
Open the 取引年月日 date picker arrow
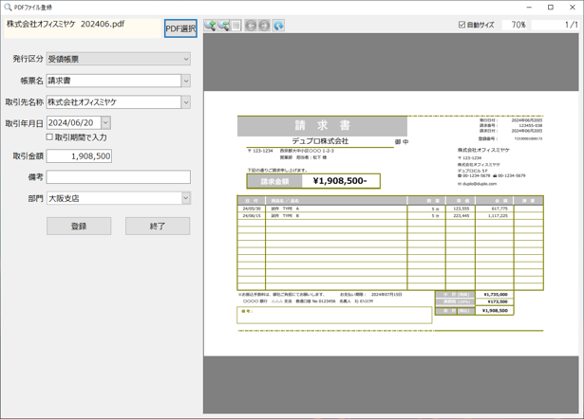tap(105, 122)
